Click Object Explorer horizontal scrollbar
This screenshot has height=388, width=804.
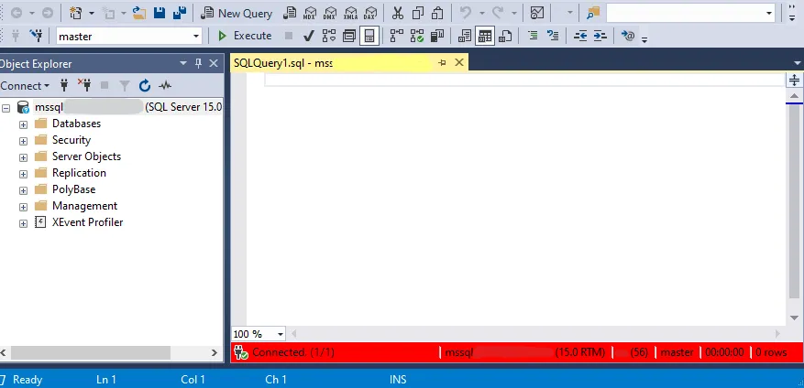click(91, 352)
